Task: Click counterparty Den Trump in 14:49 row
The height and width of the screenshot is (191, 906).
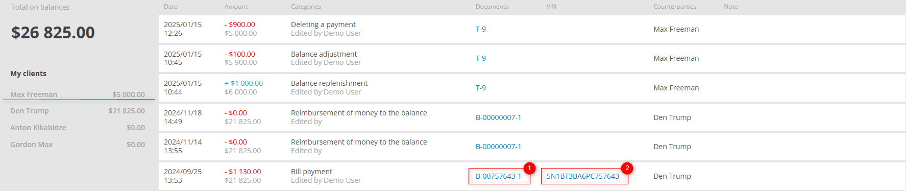Action: pos(672,117)
